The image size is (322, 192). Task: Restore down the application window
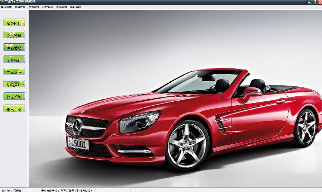click(315, 2)
